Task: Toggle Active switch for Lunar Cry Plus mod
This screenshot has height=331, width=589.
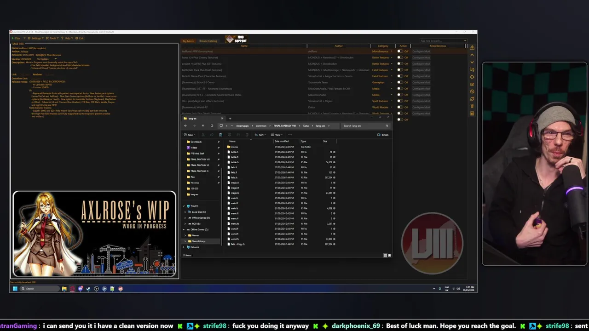Action: point(400,57)
